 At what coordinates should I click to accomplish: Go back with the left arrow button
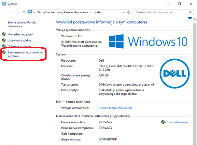[x=5, y=12]
